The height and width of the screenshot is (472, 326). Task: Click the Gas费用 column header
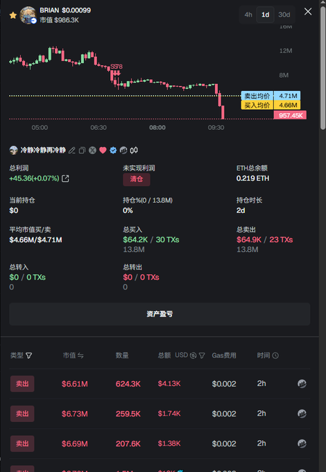pyautogui.click(x=224, y=355)
